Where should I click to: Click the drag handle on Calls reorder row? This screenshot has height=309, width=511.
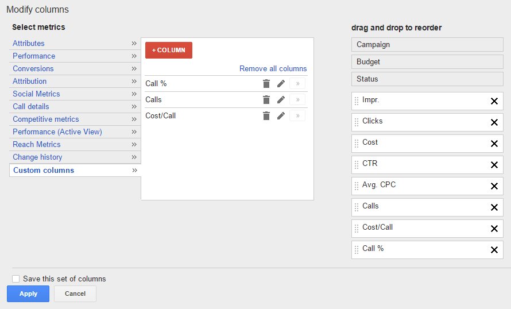click(x=357, y=207)
